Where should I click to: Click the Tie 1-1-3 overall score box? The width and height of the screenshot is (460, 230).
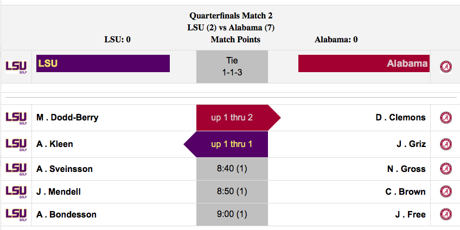click(232, 67)
